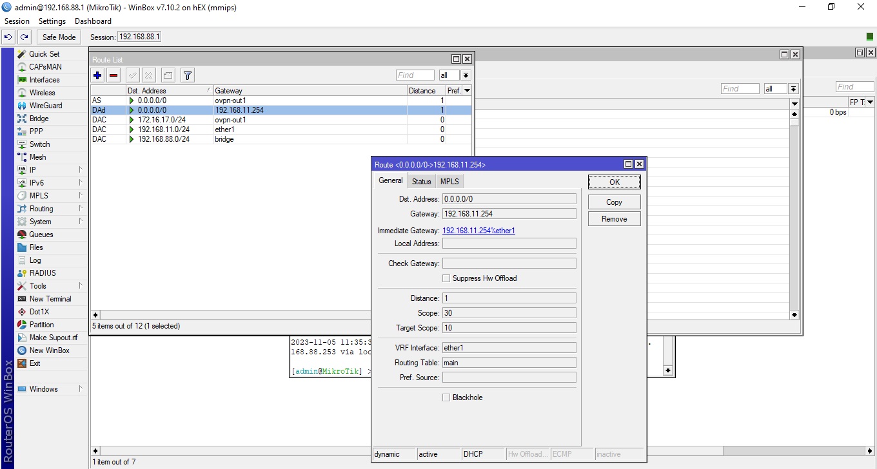This screenshot has width=877, height=469.
Task: Toggle the Blackhole checkbox
Action: coord(446,397)
